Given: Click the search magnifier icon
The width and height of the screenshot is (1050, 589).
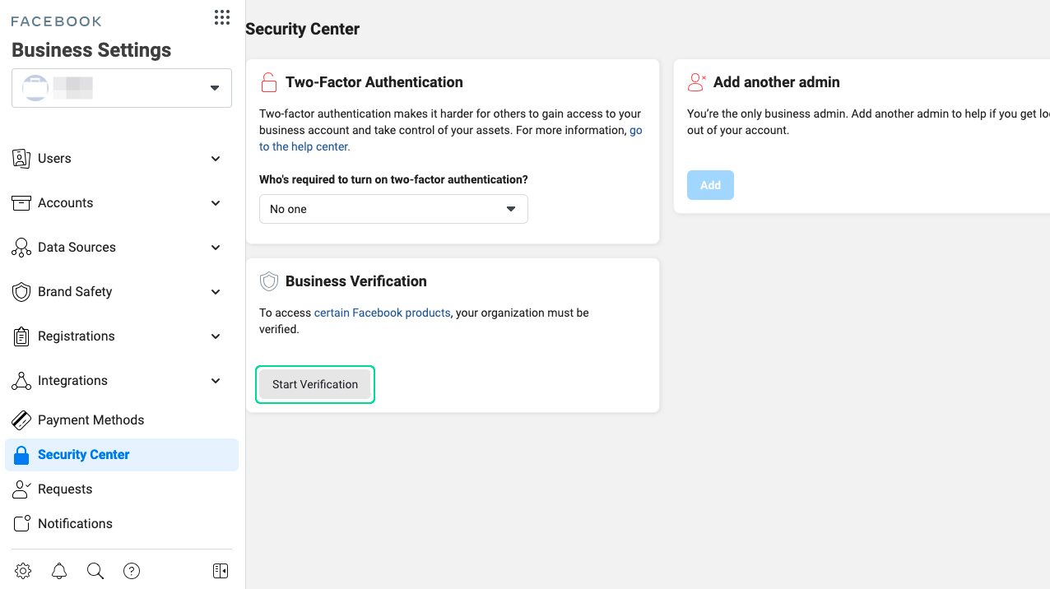Looking at the screenshot, I should 95,571.
